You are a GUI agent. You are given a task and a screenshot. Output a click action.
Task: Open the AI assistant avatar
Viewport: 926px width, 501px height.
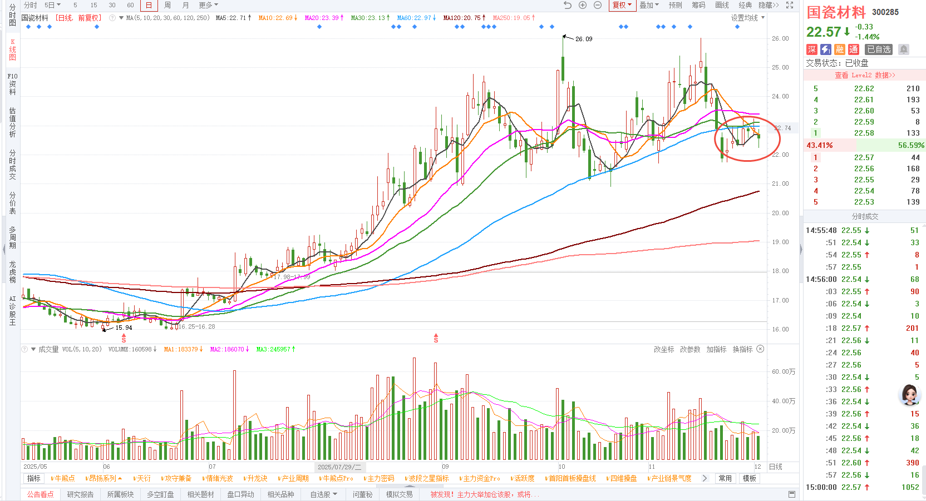[910, 395]
